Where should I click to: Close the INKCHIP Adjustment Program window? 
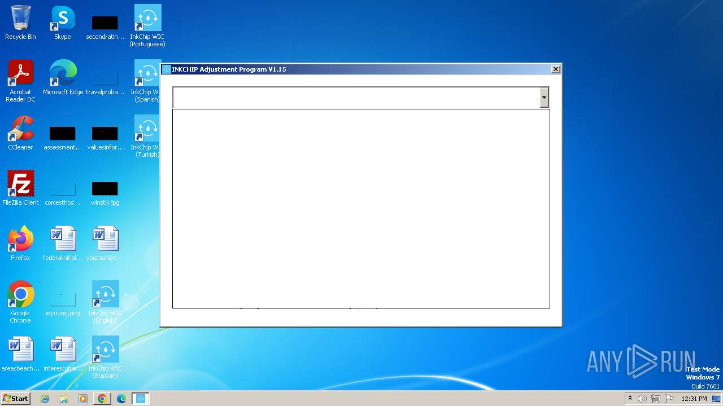pyautogui.click(x=556, y=69)
